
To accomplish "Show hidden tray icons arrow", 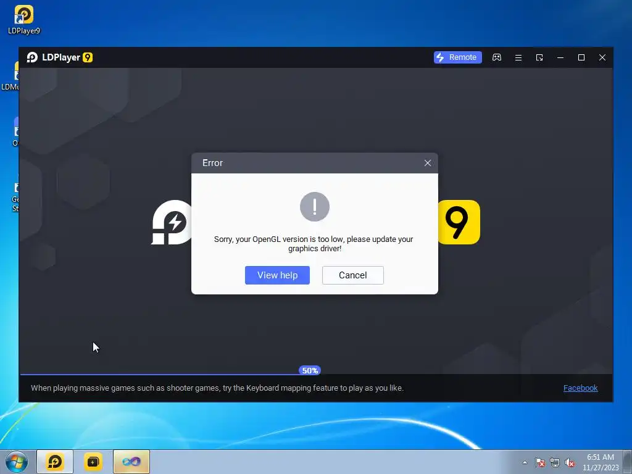I will 525,462.
